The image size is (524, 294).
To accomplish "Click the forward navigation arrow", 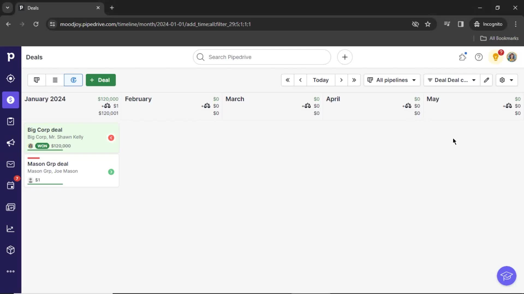I will [341, 80].
